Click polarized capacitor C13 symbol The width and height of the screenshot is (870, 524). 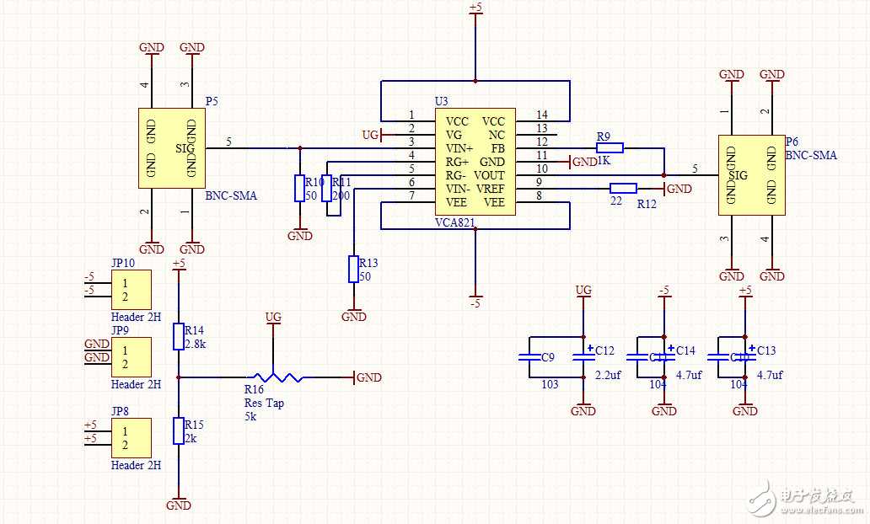(745, 357)
